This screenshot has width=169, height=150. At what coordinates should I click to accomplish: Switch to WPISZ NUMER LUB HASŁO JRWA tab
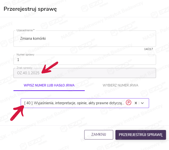tap(49, 85)
